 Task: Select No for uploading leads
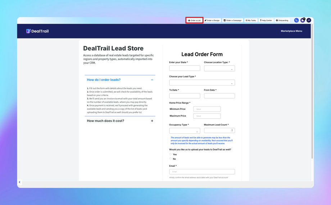pos(170,159)
